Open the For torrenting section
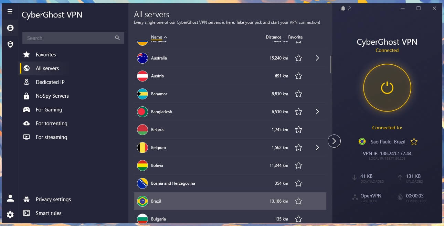Screen dimensions: 444x226 tap(51, 123)
